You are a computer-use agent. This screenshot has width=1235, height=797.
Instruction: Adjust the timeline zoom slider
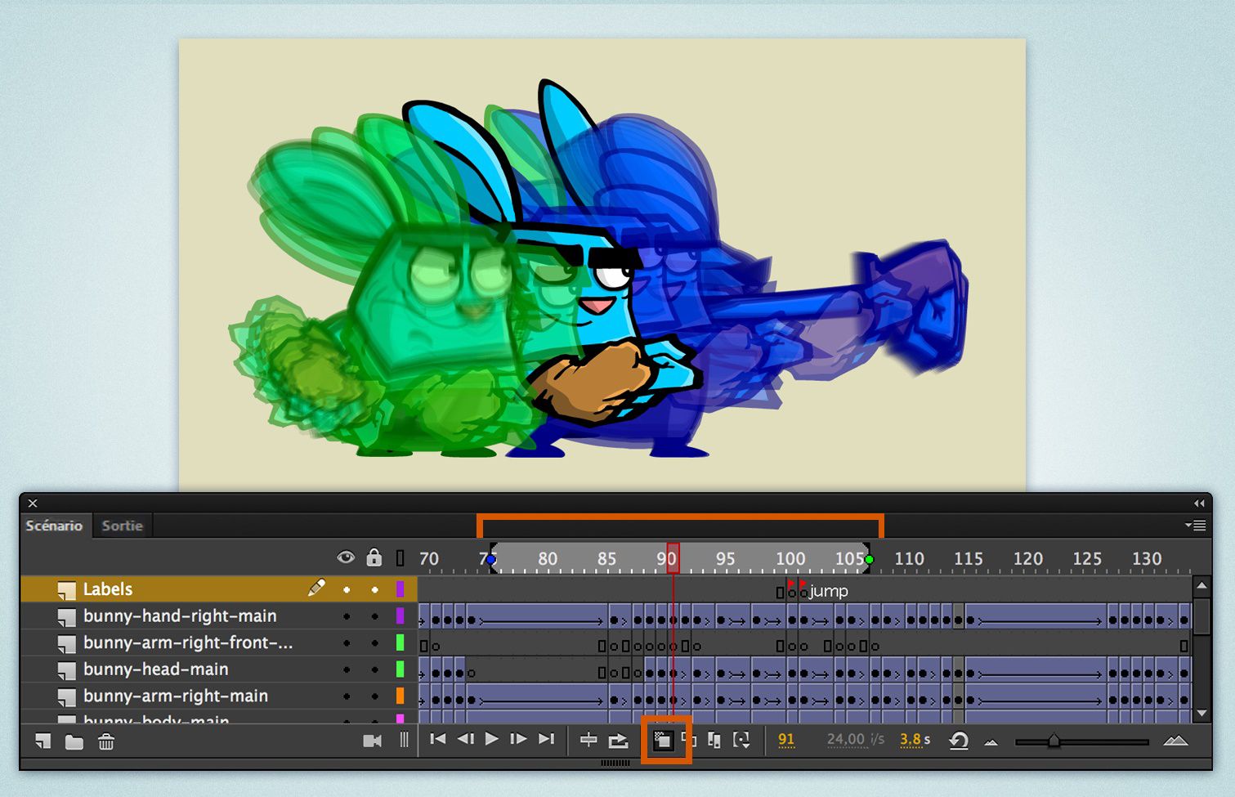[1056, 742]
